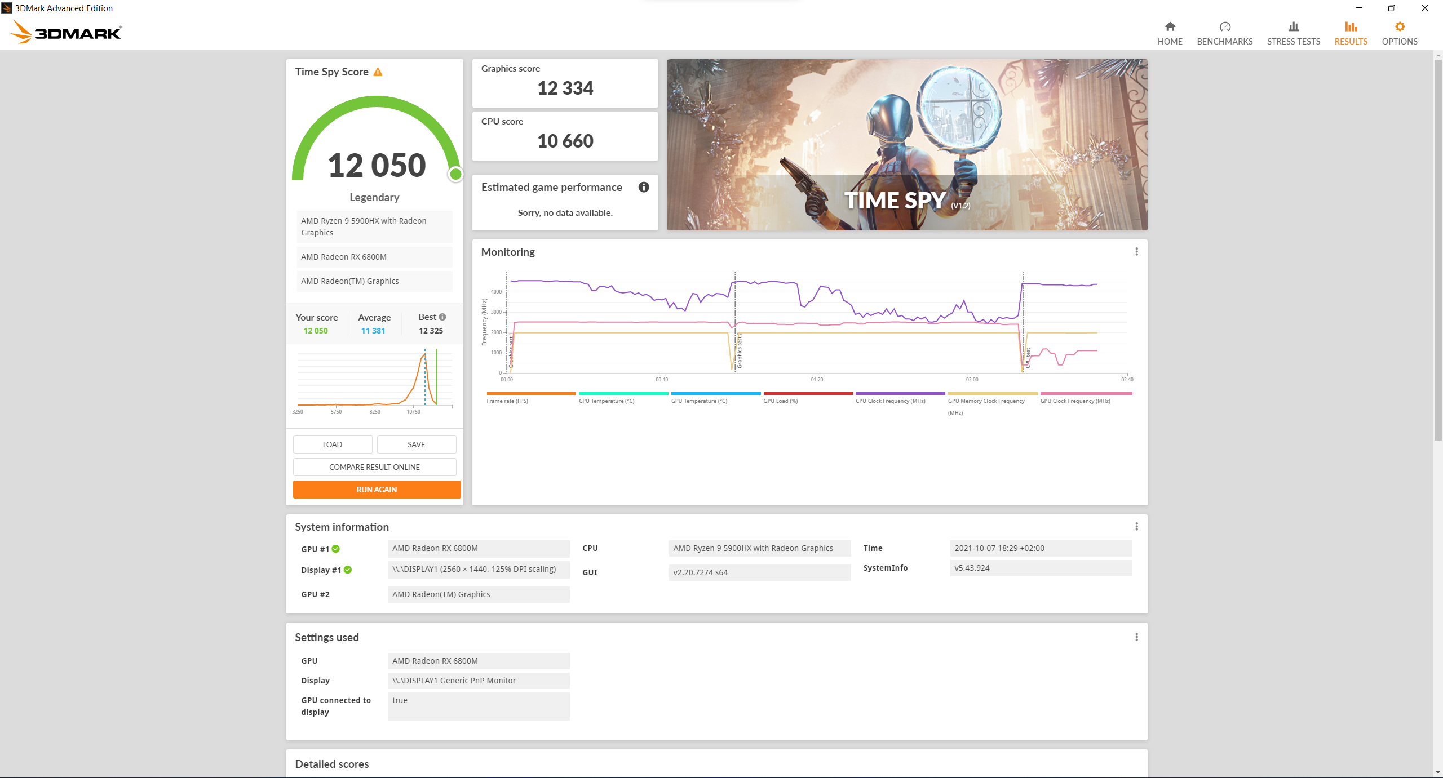Viewport: 1443px width, 778px height.
Task: Click the Time Spy banner image
Action: click(907, 145)
